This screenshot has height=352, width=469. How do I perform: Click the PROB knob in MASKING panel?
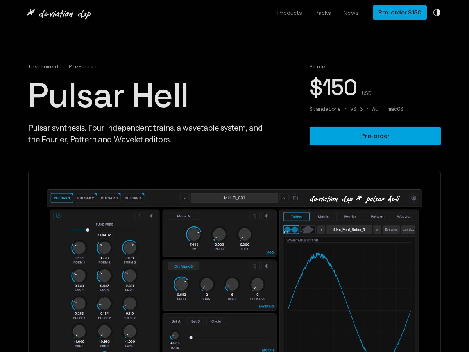coord(181,284)
